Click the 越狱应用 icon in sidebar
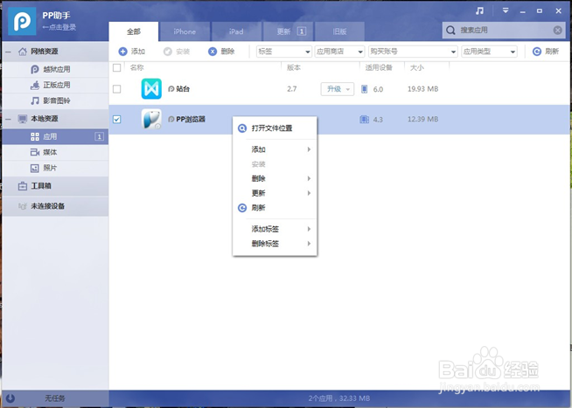 (x=35, y=69)
